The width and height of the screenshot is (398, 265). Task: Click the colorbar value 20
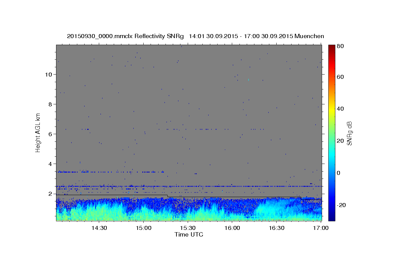pyautogui.click(x=341, y=141)
